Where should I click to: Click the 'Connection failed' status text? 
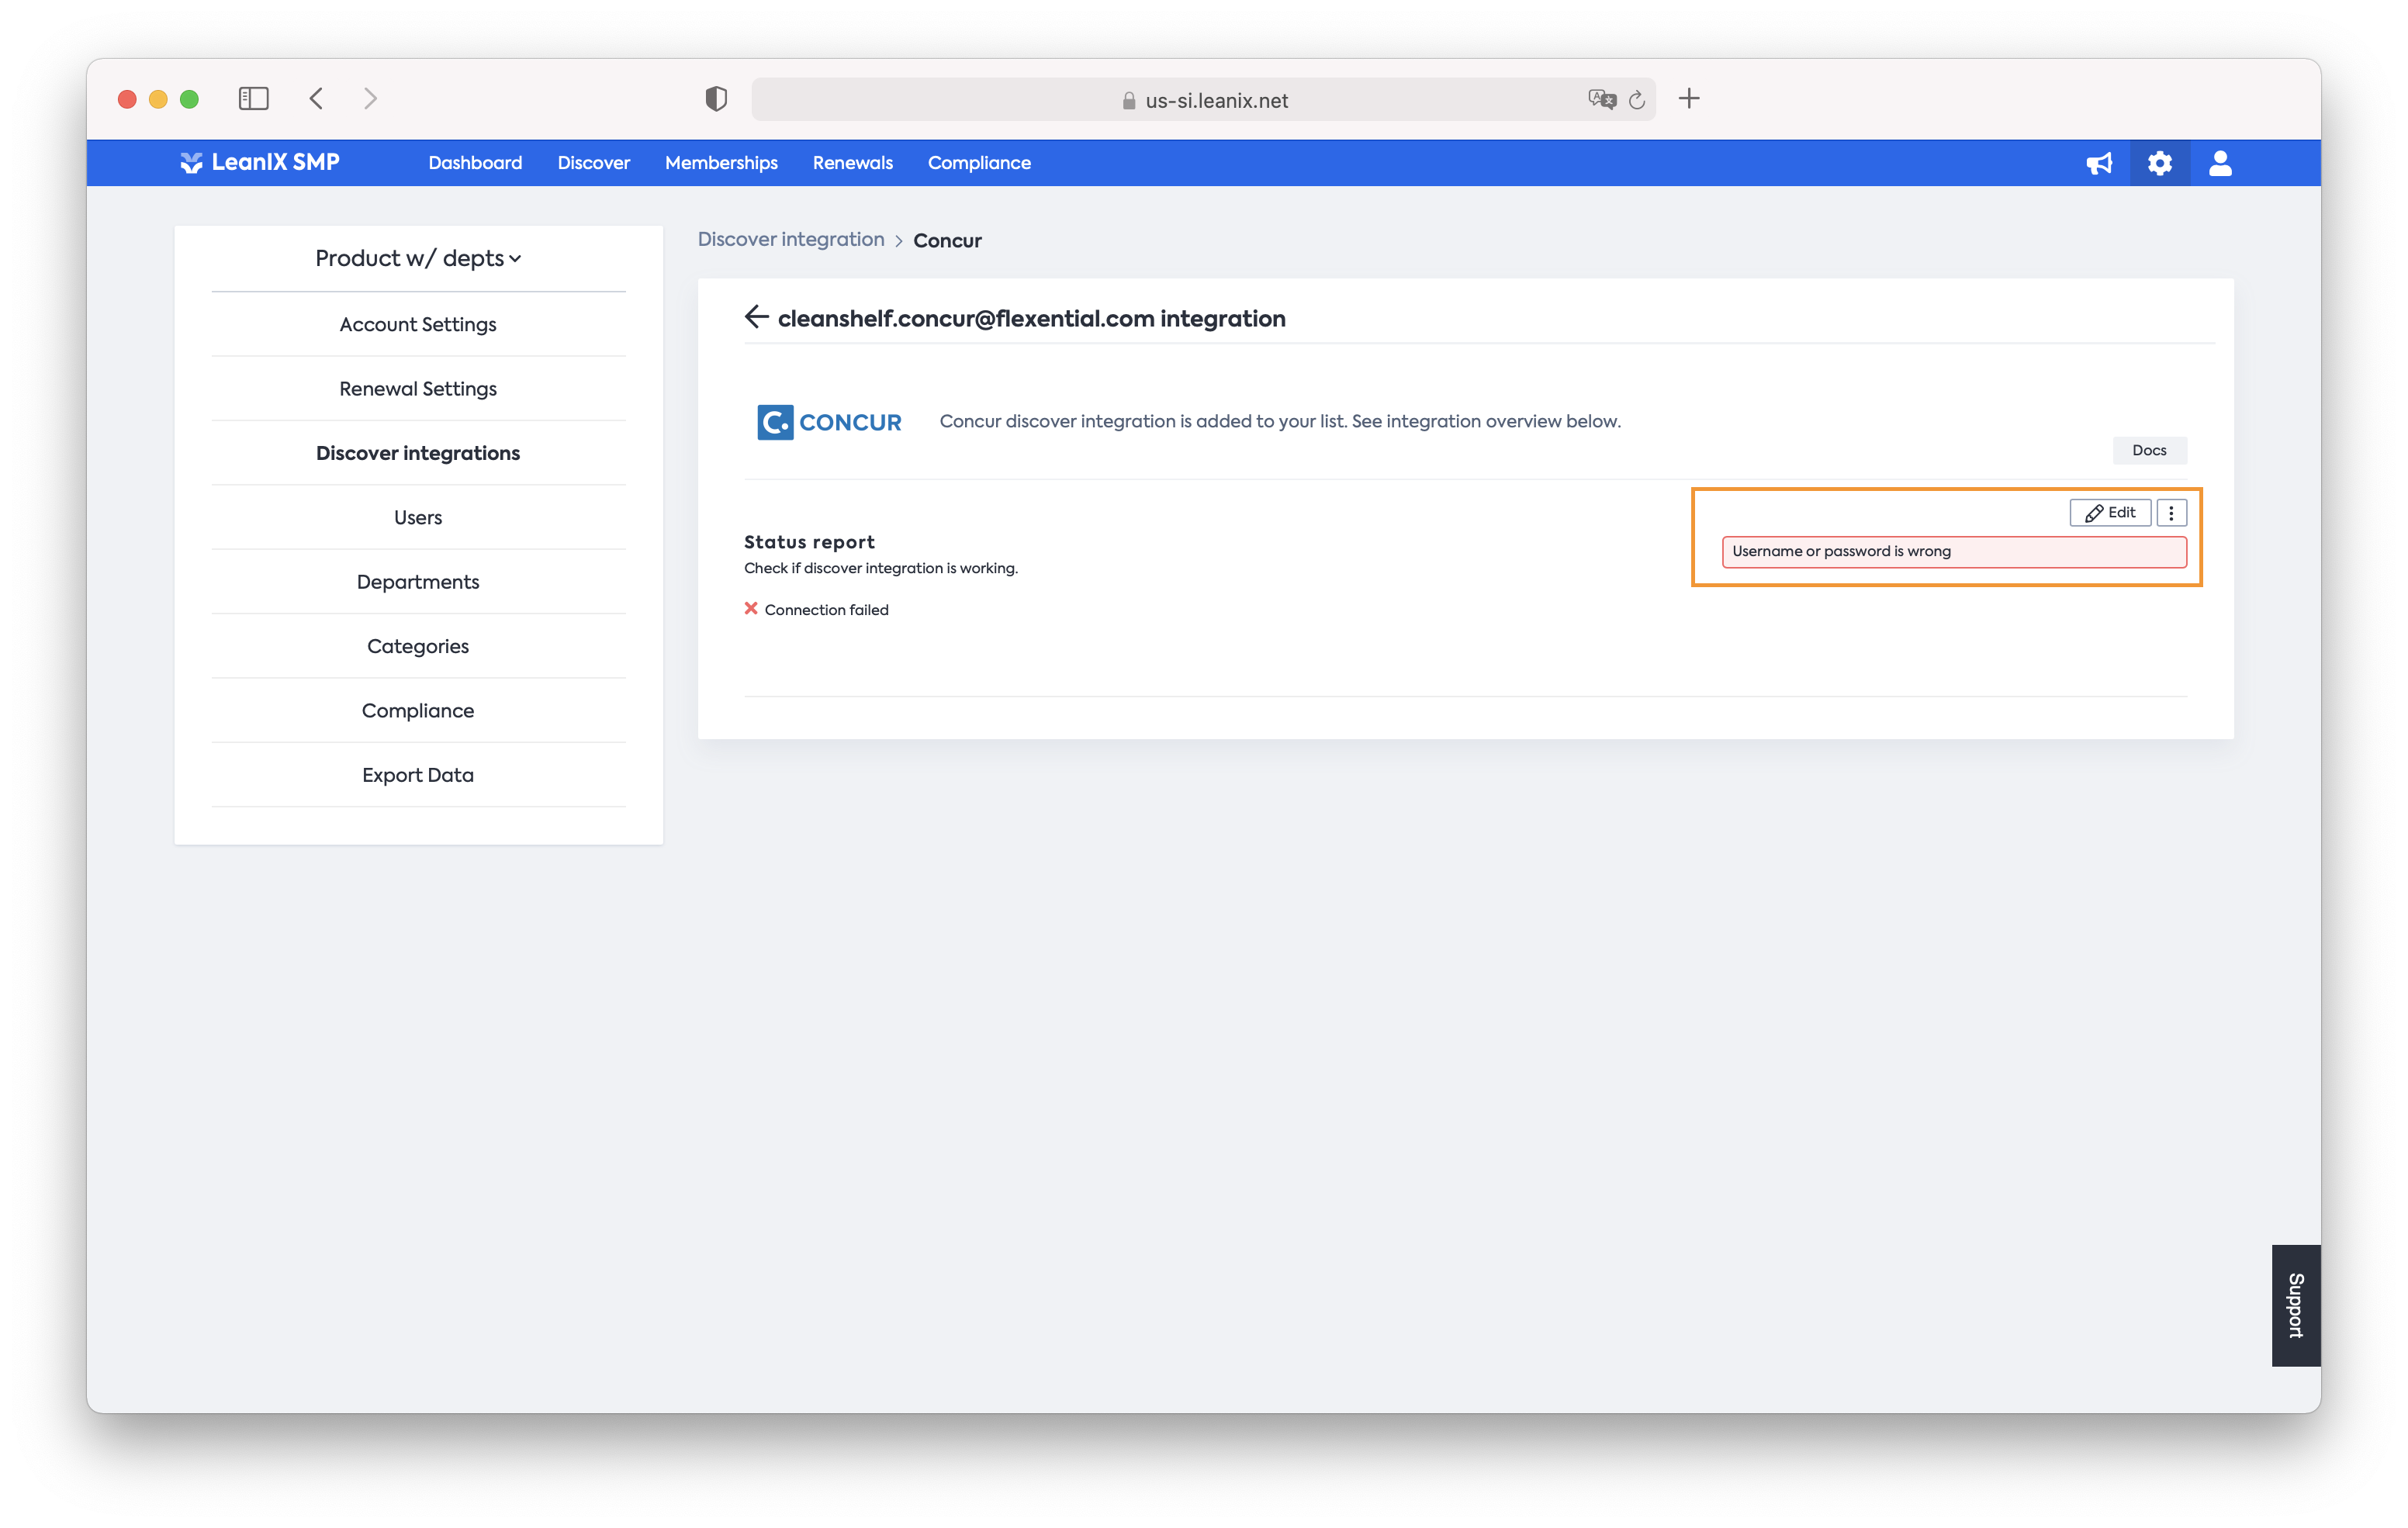point(826,609)
